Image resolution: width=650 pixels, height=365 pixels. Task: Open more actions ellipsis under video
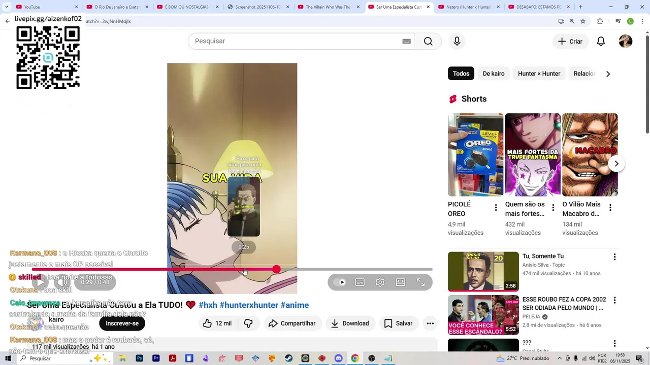pyautogui.click(x=430, y=323)
